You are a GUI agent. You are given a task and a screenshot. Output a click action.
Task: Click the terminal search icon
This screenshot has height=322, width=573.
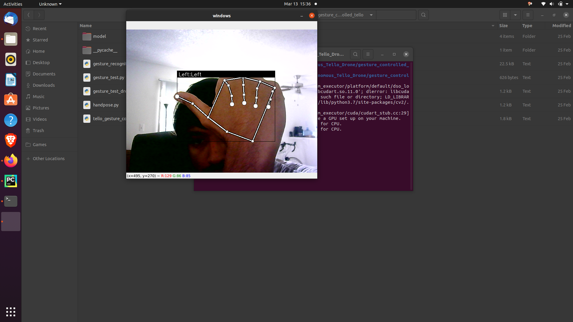tap(355, 54)
